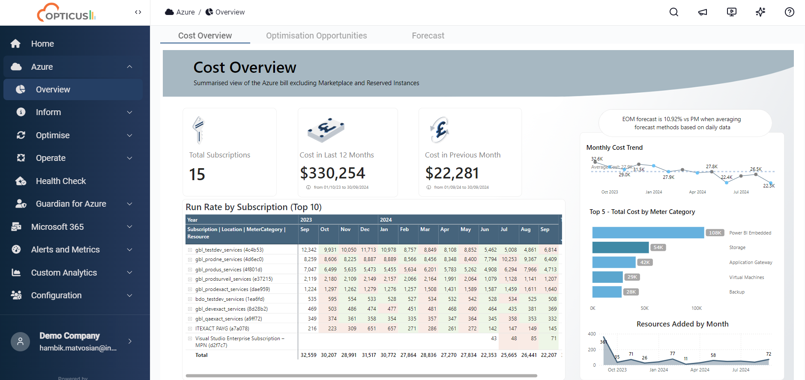This screenshot has width=805, height=380.
Task: Expand the ITEXACT PAYG subscription row
Action: 190,329
